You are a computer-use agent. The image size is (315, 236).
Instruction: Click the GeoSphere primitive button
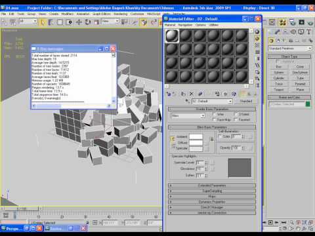[x=300, y=72]
